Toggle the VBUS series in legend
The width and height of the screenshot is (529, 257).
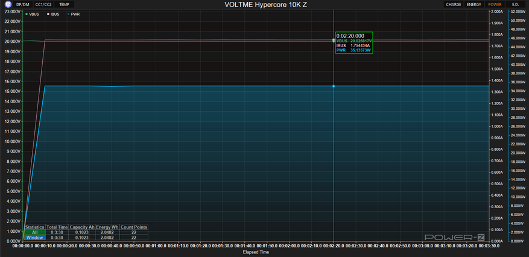point(33,14)
